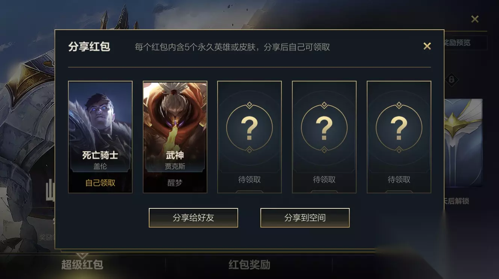This screenshot has width=499, height=279.
Task: Select the winged chest reward behind the dialog
Action: pyautogui.click(x=463, y=143)
